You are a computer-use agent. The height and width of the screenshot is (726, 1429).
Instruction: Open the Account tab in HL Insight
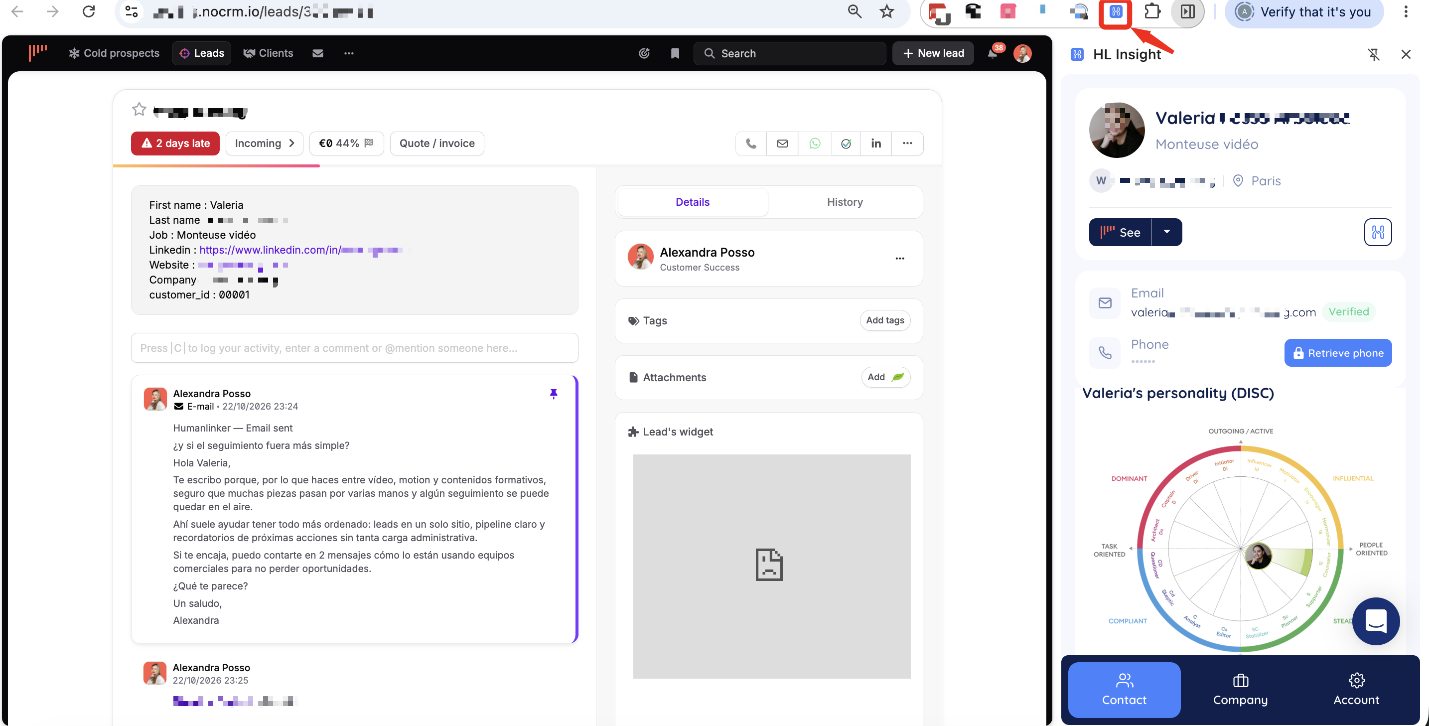(x=1356, y=690)
